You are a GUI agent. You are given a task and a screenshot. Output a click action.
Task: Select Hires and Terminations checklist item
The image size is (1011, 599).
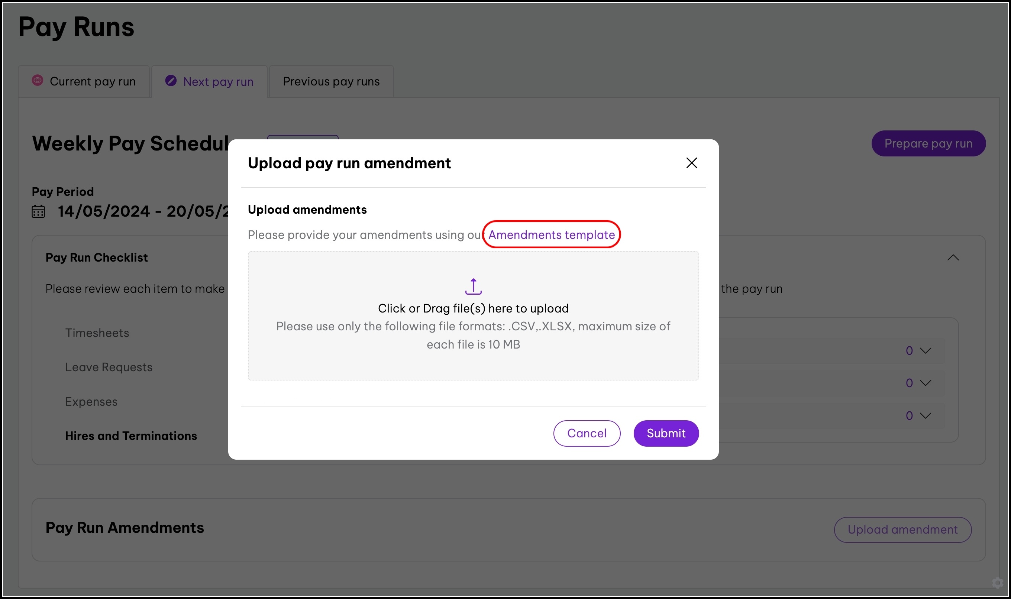pos(131,436)
